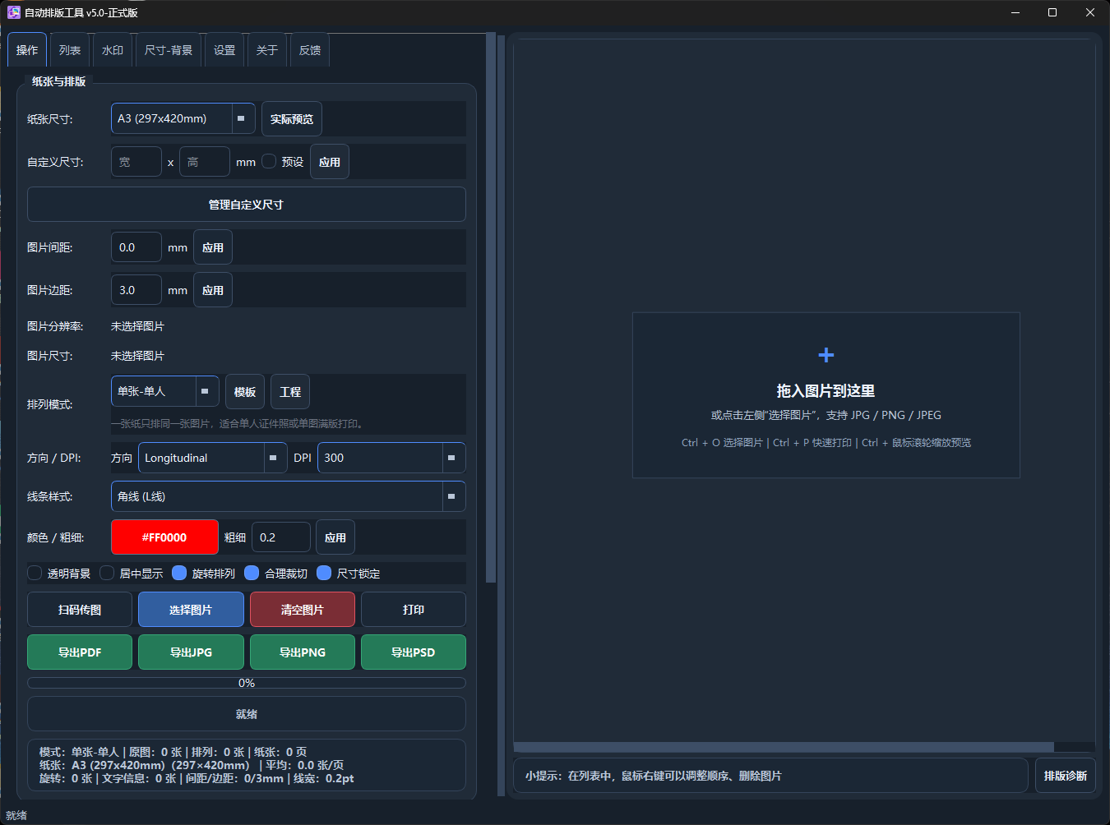
Task: Apply the 图片边距 setting
Action: point(213,290)
